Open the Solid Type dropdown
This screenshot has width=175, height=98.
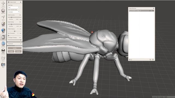coord(14,7)
